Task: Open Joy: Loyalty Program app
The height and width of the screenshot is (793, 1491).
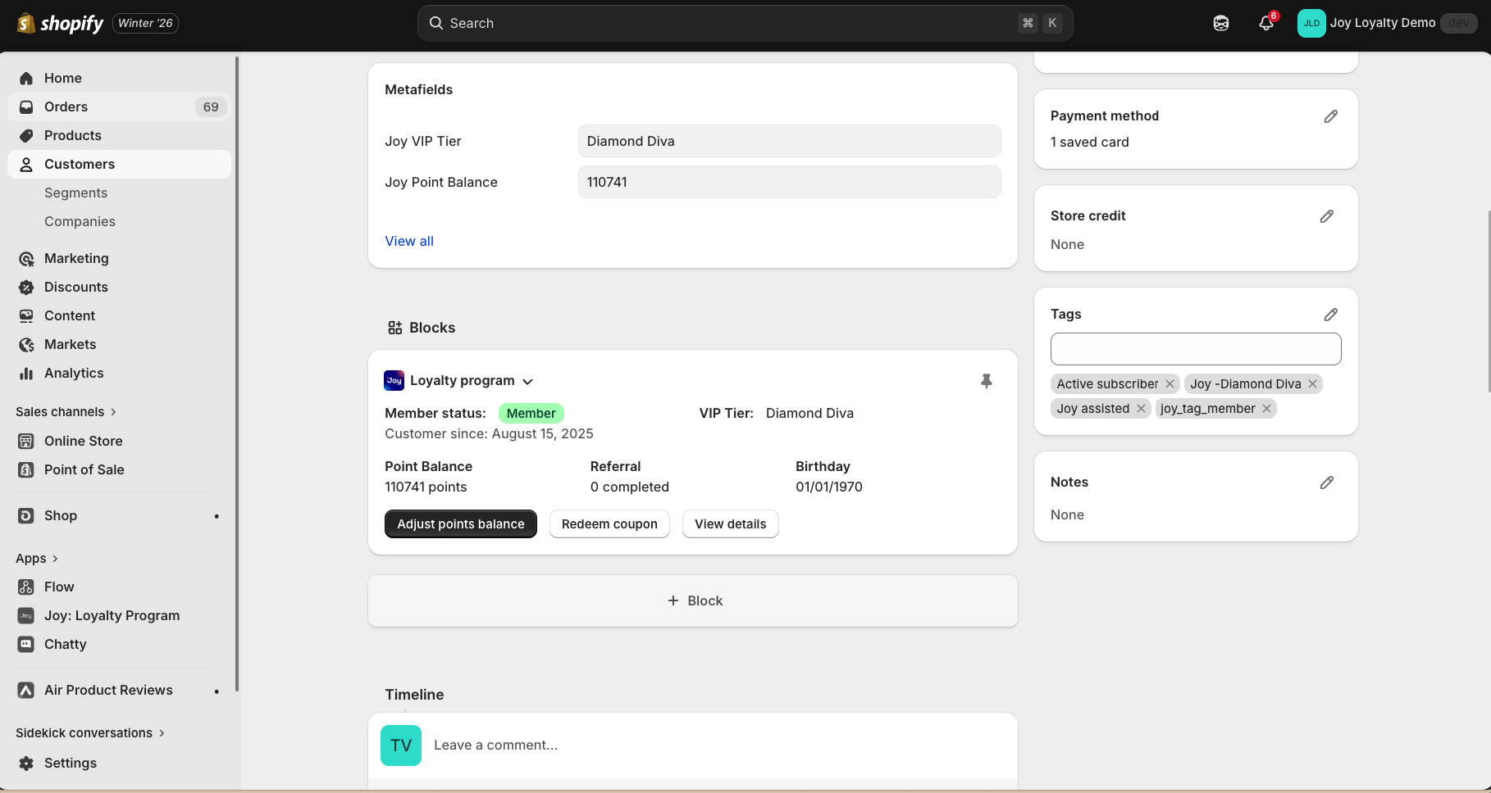Action: (x=112, y=615)
